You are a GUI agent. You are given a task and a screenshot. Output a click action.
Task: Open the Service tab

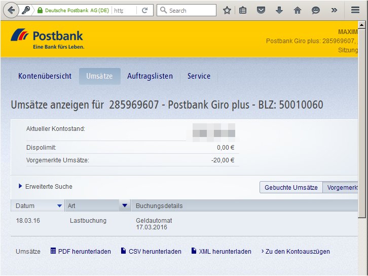click(199, 76)
